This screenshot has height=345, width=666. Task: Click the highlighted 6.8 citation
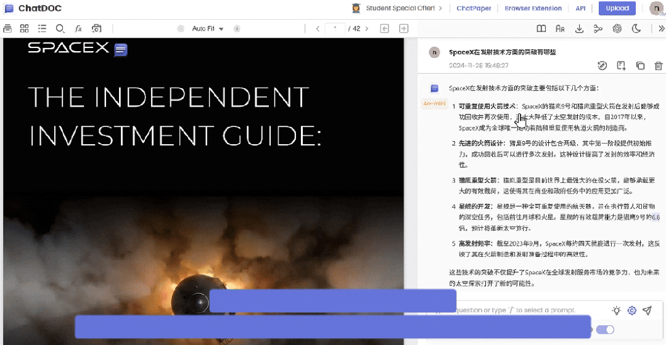(656, 217)
